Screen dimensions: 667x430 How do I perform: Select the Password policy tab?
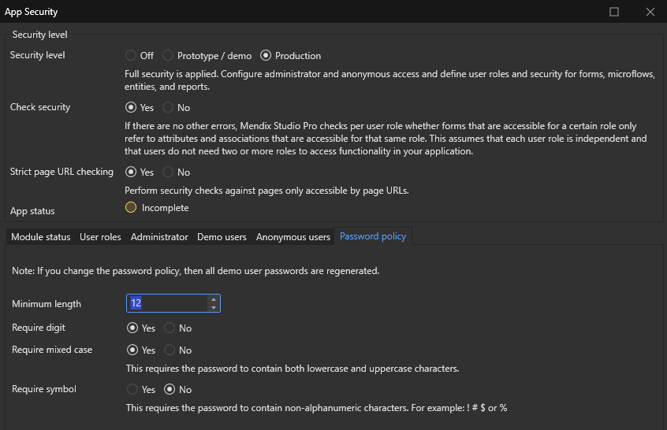coord(373,236)
